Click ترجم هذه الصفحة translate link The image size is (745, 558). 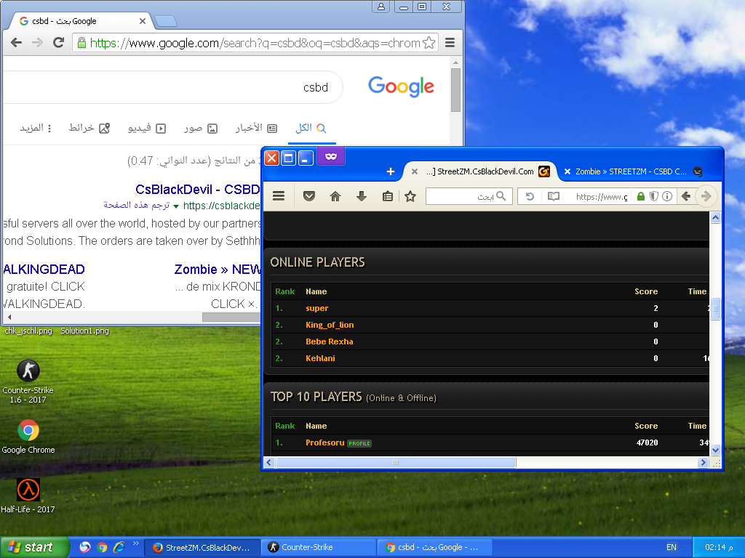136,205
